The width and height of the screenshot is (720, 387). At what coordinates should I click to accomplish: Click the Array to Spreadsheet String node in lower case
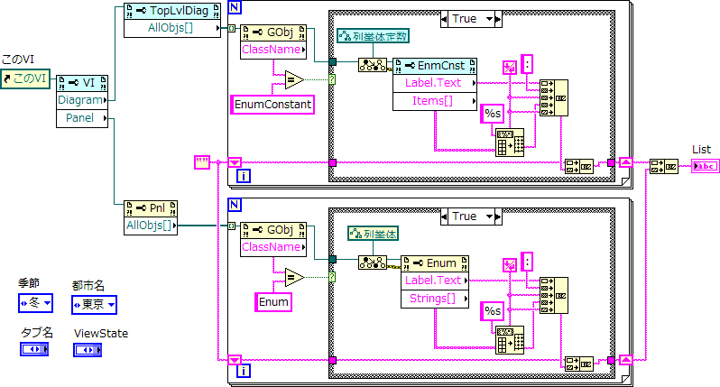506,340
